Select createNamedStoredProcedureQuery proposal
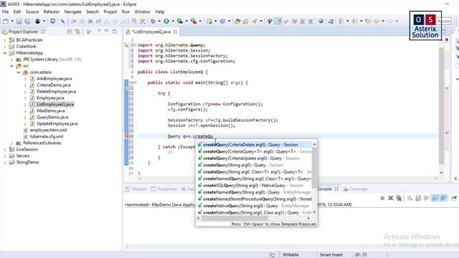Viewport: 459px width, 258px height. point(255,199)
